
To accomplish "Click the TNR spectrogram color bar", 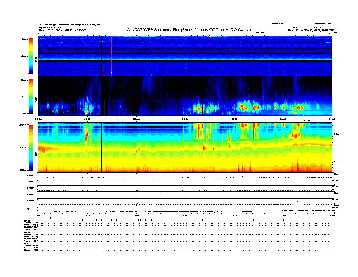I will 31,148.
